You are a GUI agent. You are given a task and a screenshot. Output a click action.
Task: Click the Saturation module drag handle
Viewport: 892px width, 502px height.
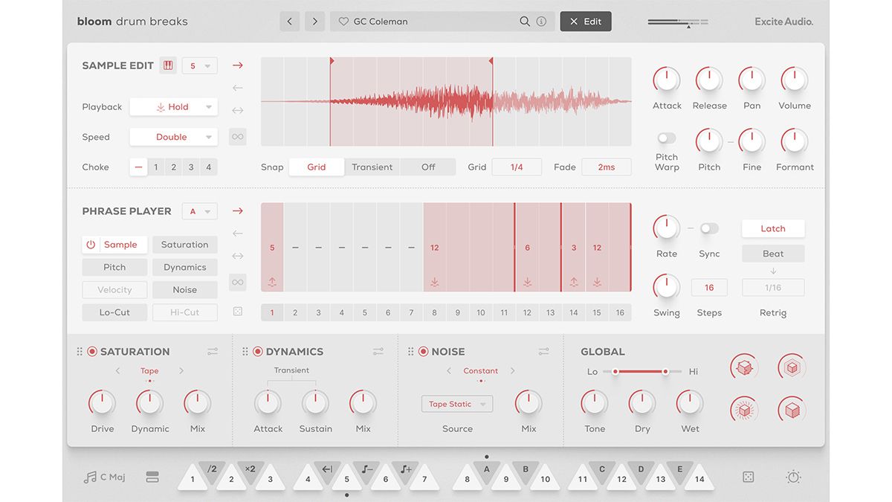(80, 352)
